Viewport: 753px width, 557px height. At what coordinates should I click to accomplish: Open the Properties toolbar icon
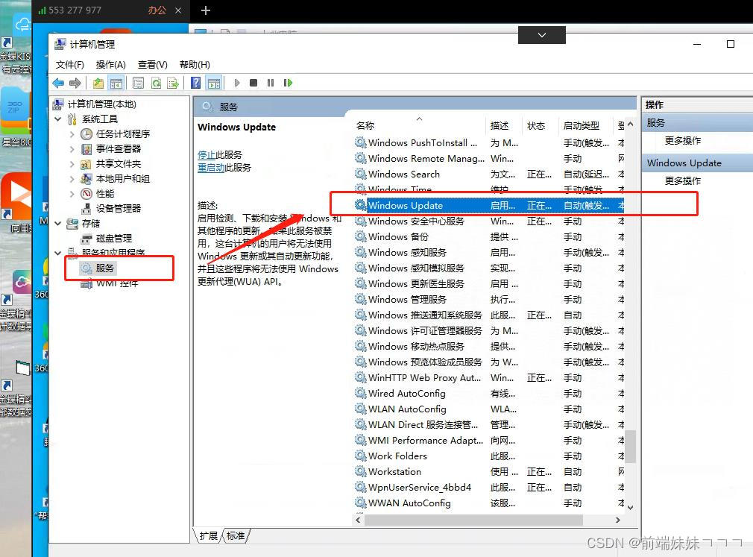[x=139, y=83]
